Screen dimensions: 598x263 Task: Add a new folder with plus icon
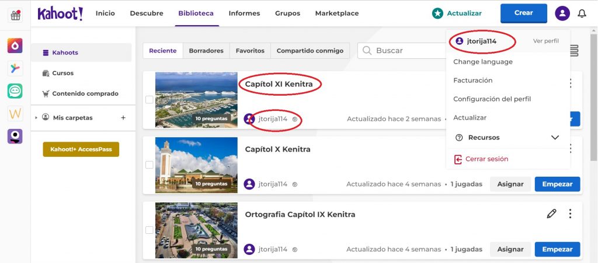[x=123, y=118]
